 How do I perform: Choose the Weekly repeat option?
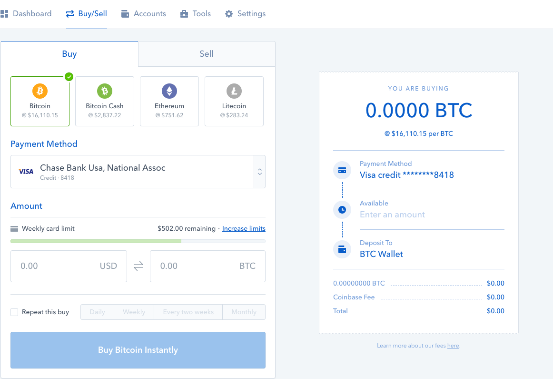click(134, 312)
